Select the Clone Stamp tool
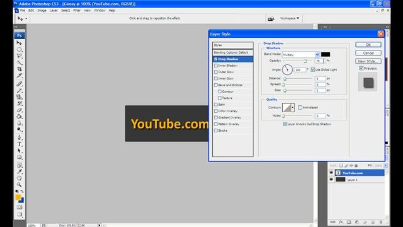Screen dimensions: 403x227 pos(20,96)
